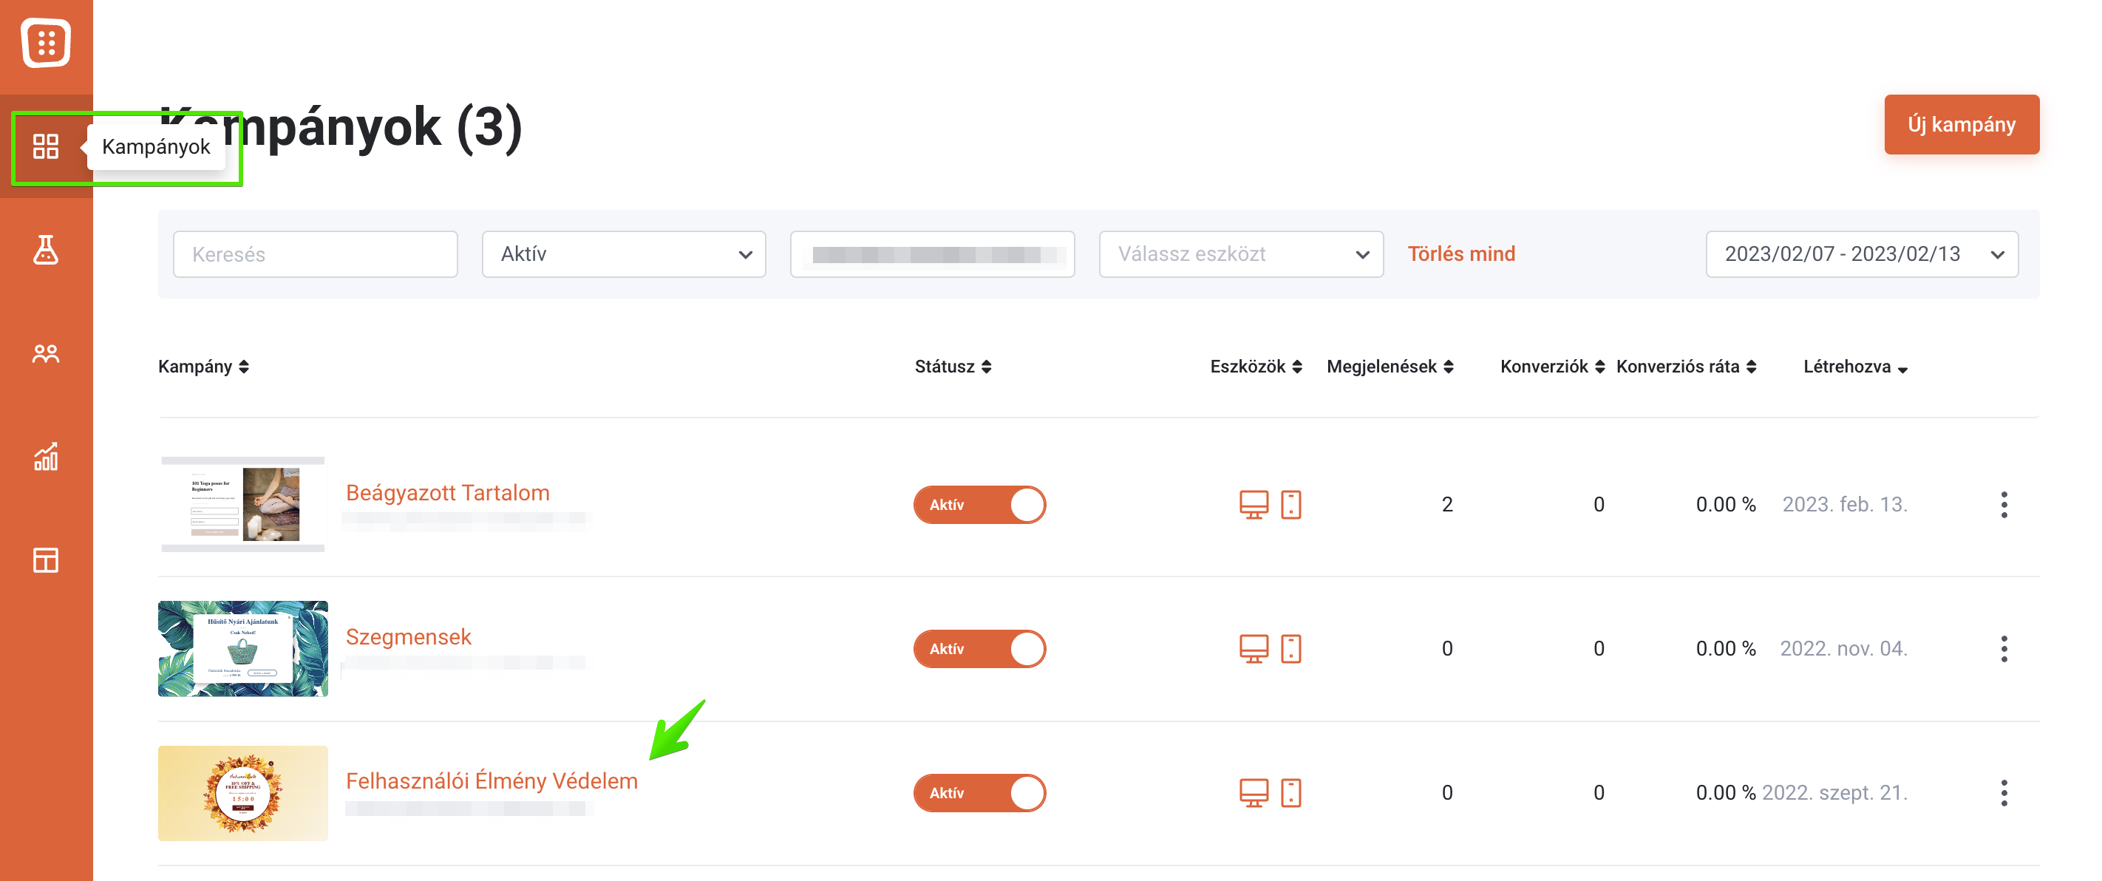
Task: Click the Törlés mind link
Action: [x=1461, y=254]
